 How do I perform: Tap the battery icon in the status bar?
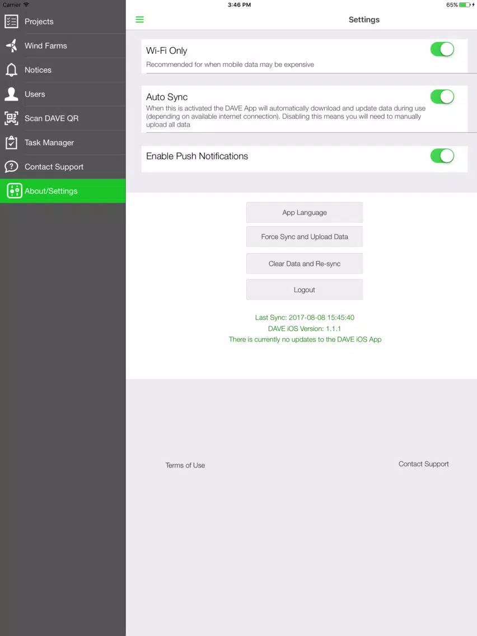[465, 5]
